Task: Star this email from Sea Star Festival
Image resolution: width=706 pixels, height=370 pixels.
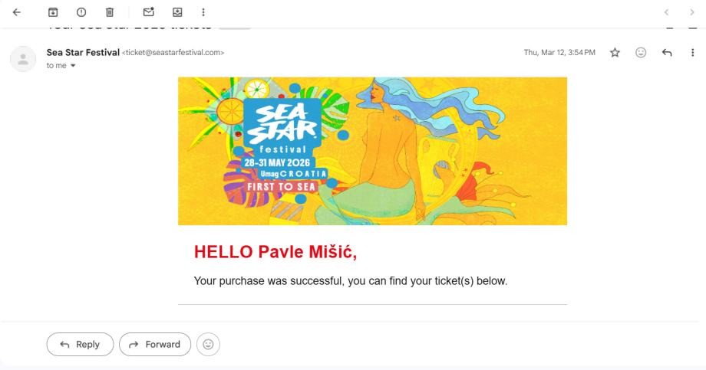Action: [x=614, y=52]
